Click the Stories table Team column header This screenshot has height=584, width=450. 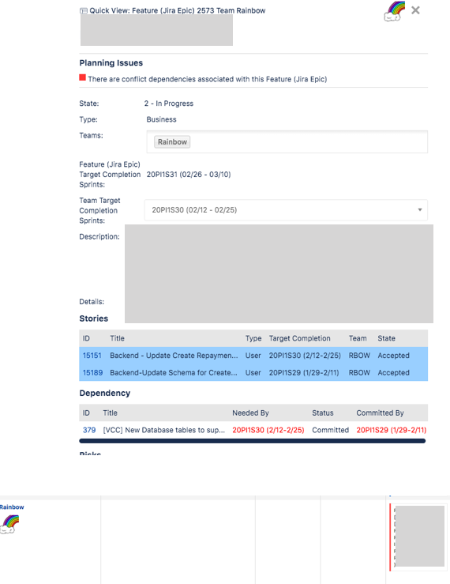click(358, 338)
